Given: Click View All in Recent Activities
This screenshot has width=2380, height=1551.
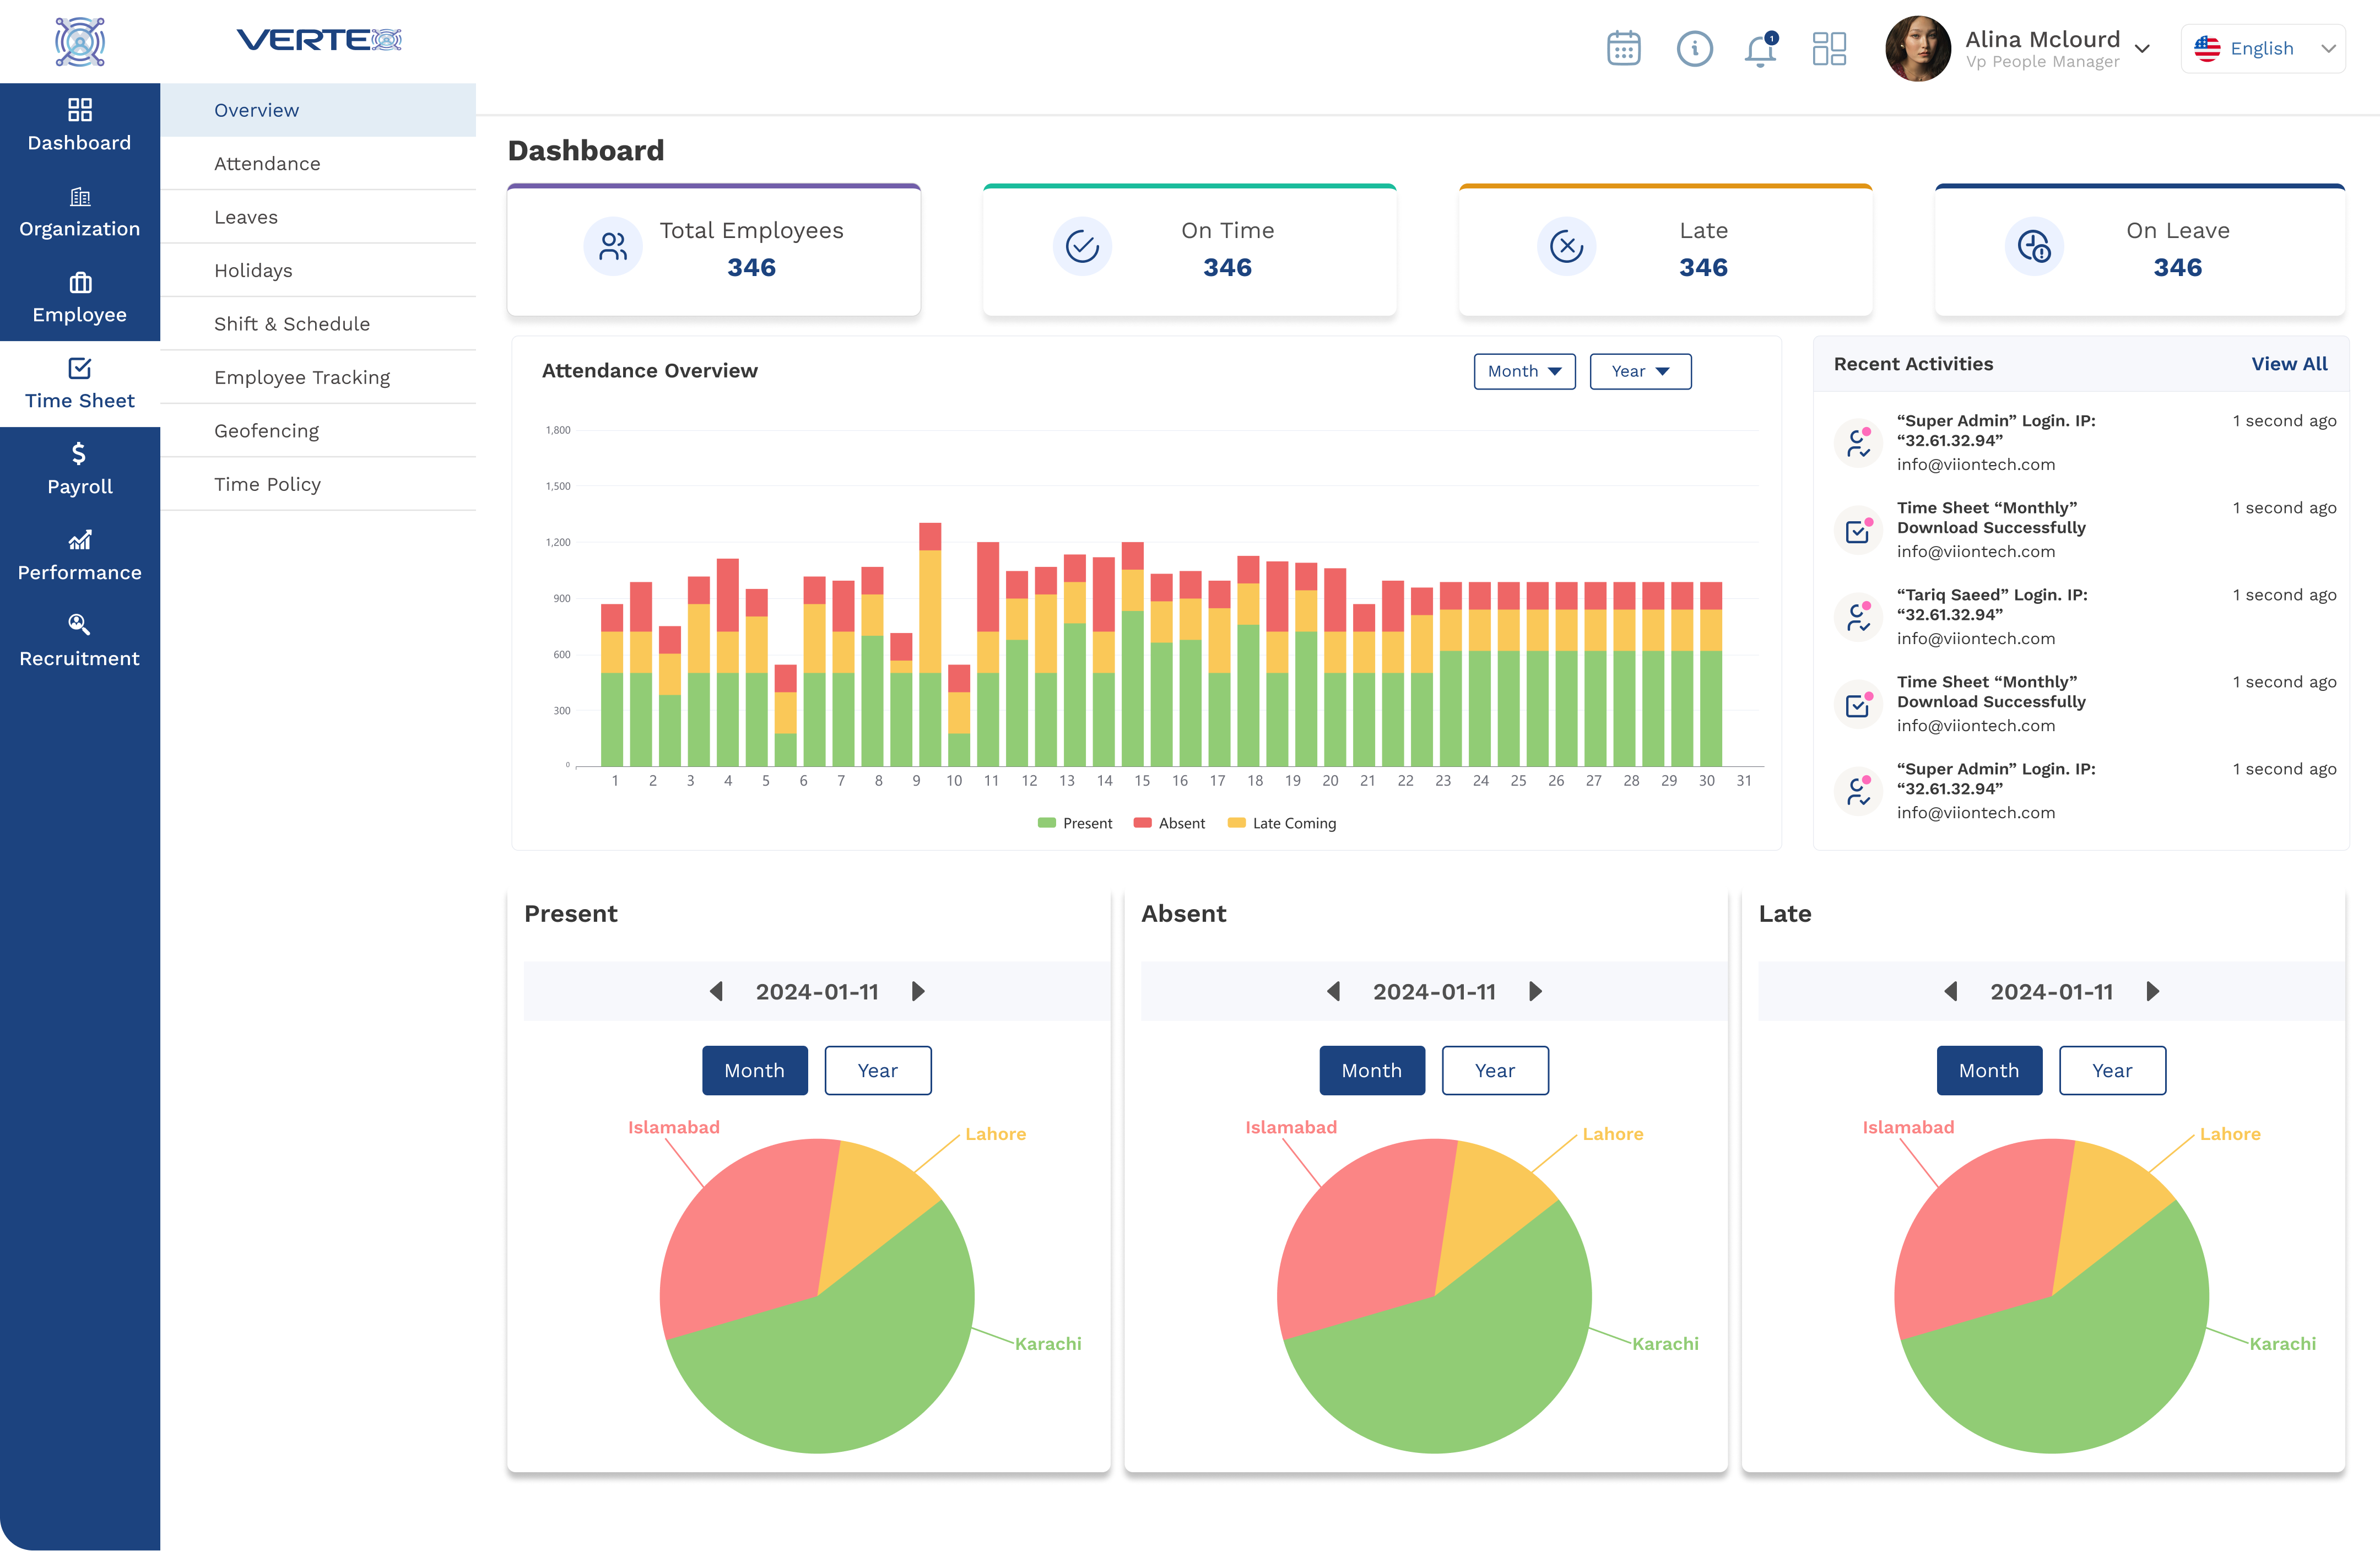Looking at the screenshot, I should coord(2289,364).
